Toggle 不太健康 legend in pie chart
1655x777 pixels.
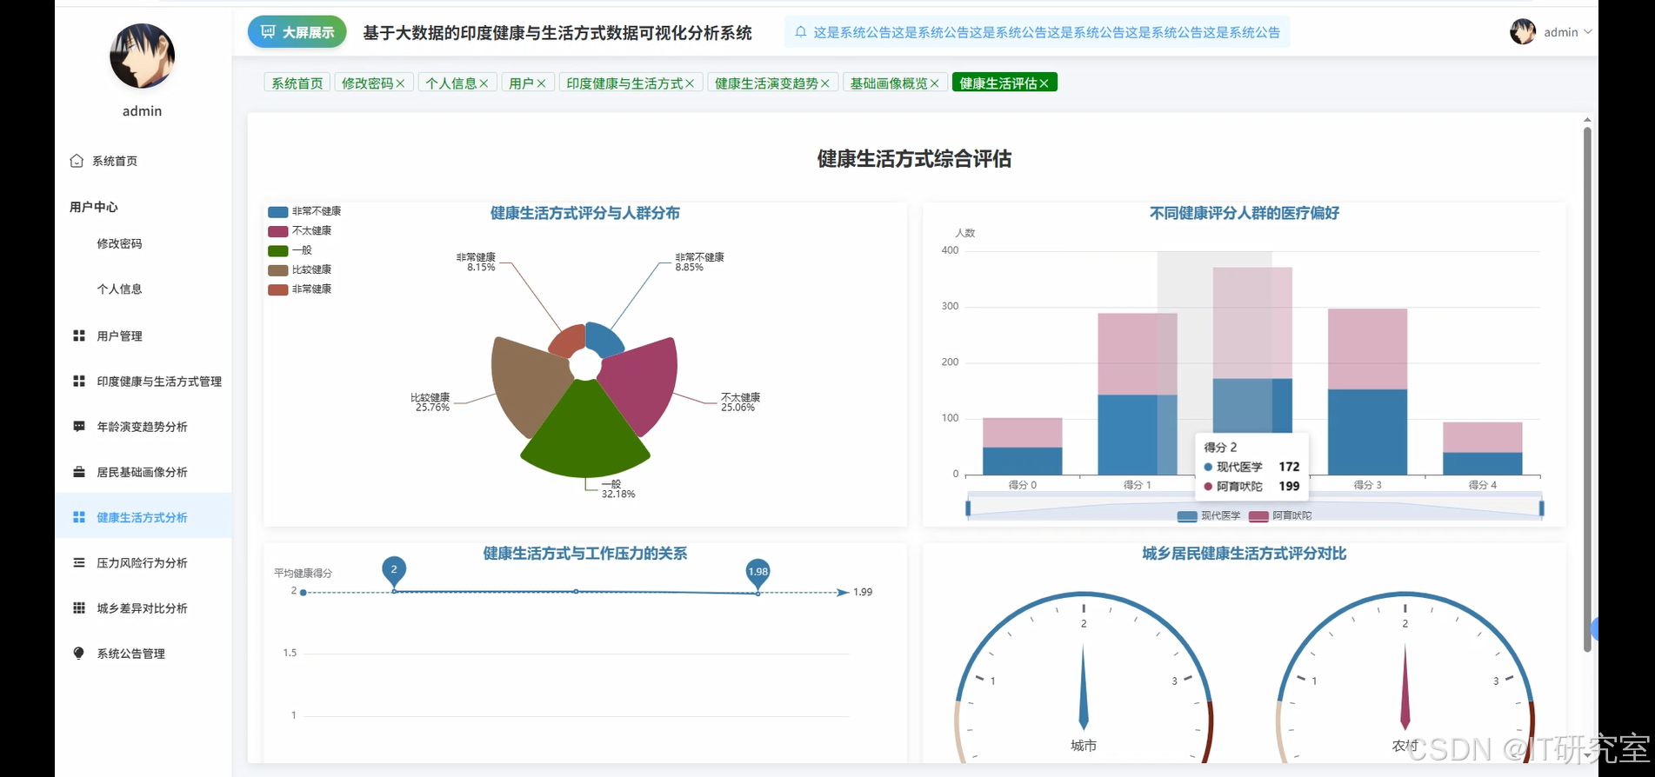click(x=300, y=231)
